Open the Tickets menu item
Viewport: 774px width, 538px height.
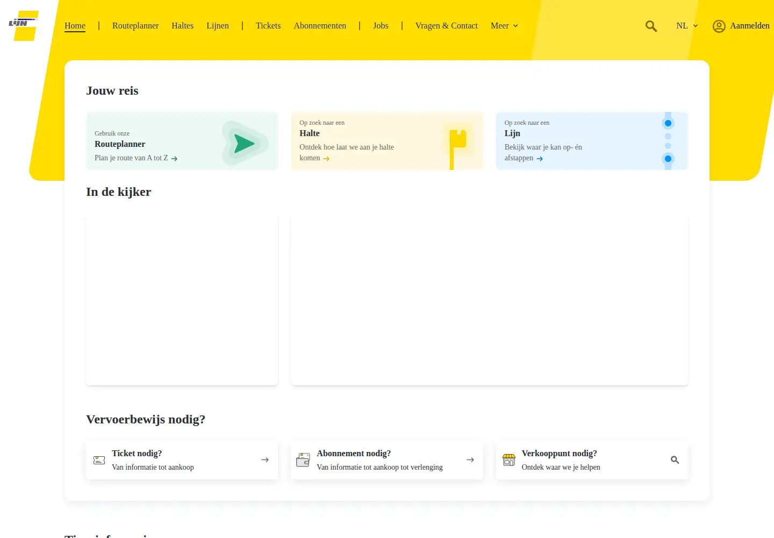pyautogui.click(x=268, y=26)
